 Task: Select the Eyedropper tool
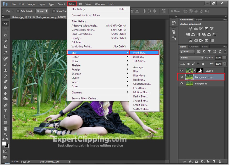coord(6,53)
